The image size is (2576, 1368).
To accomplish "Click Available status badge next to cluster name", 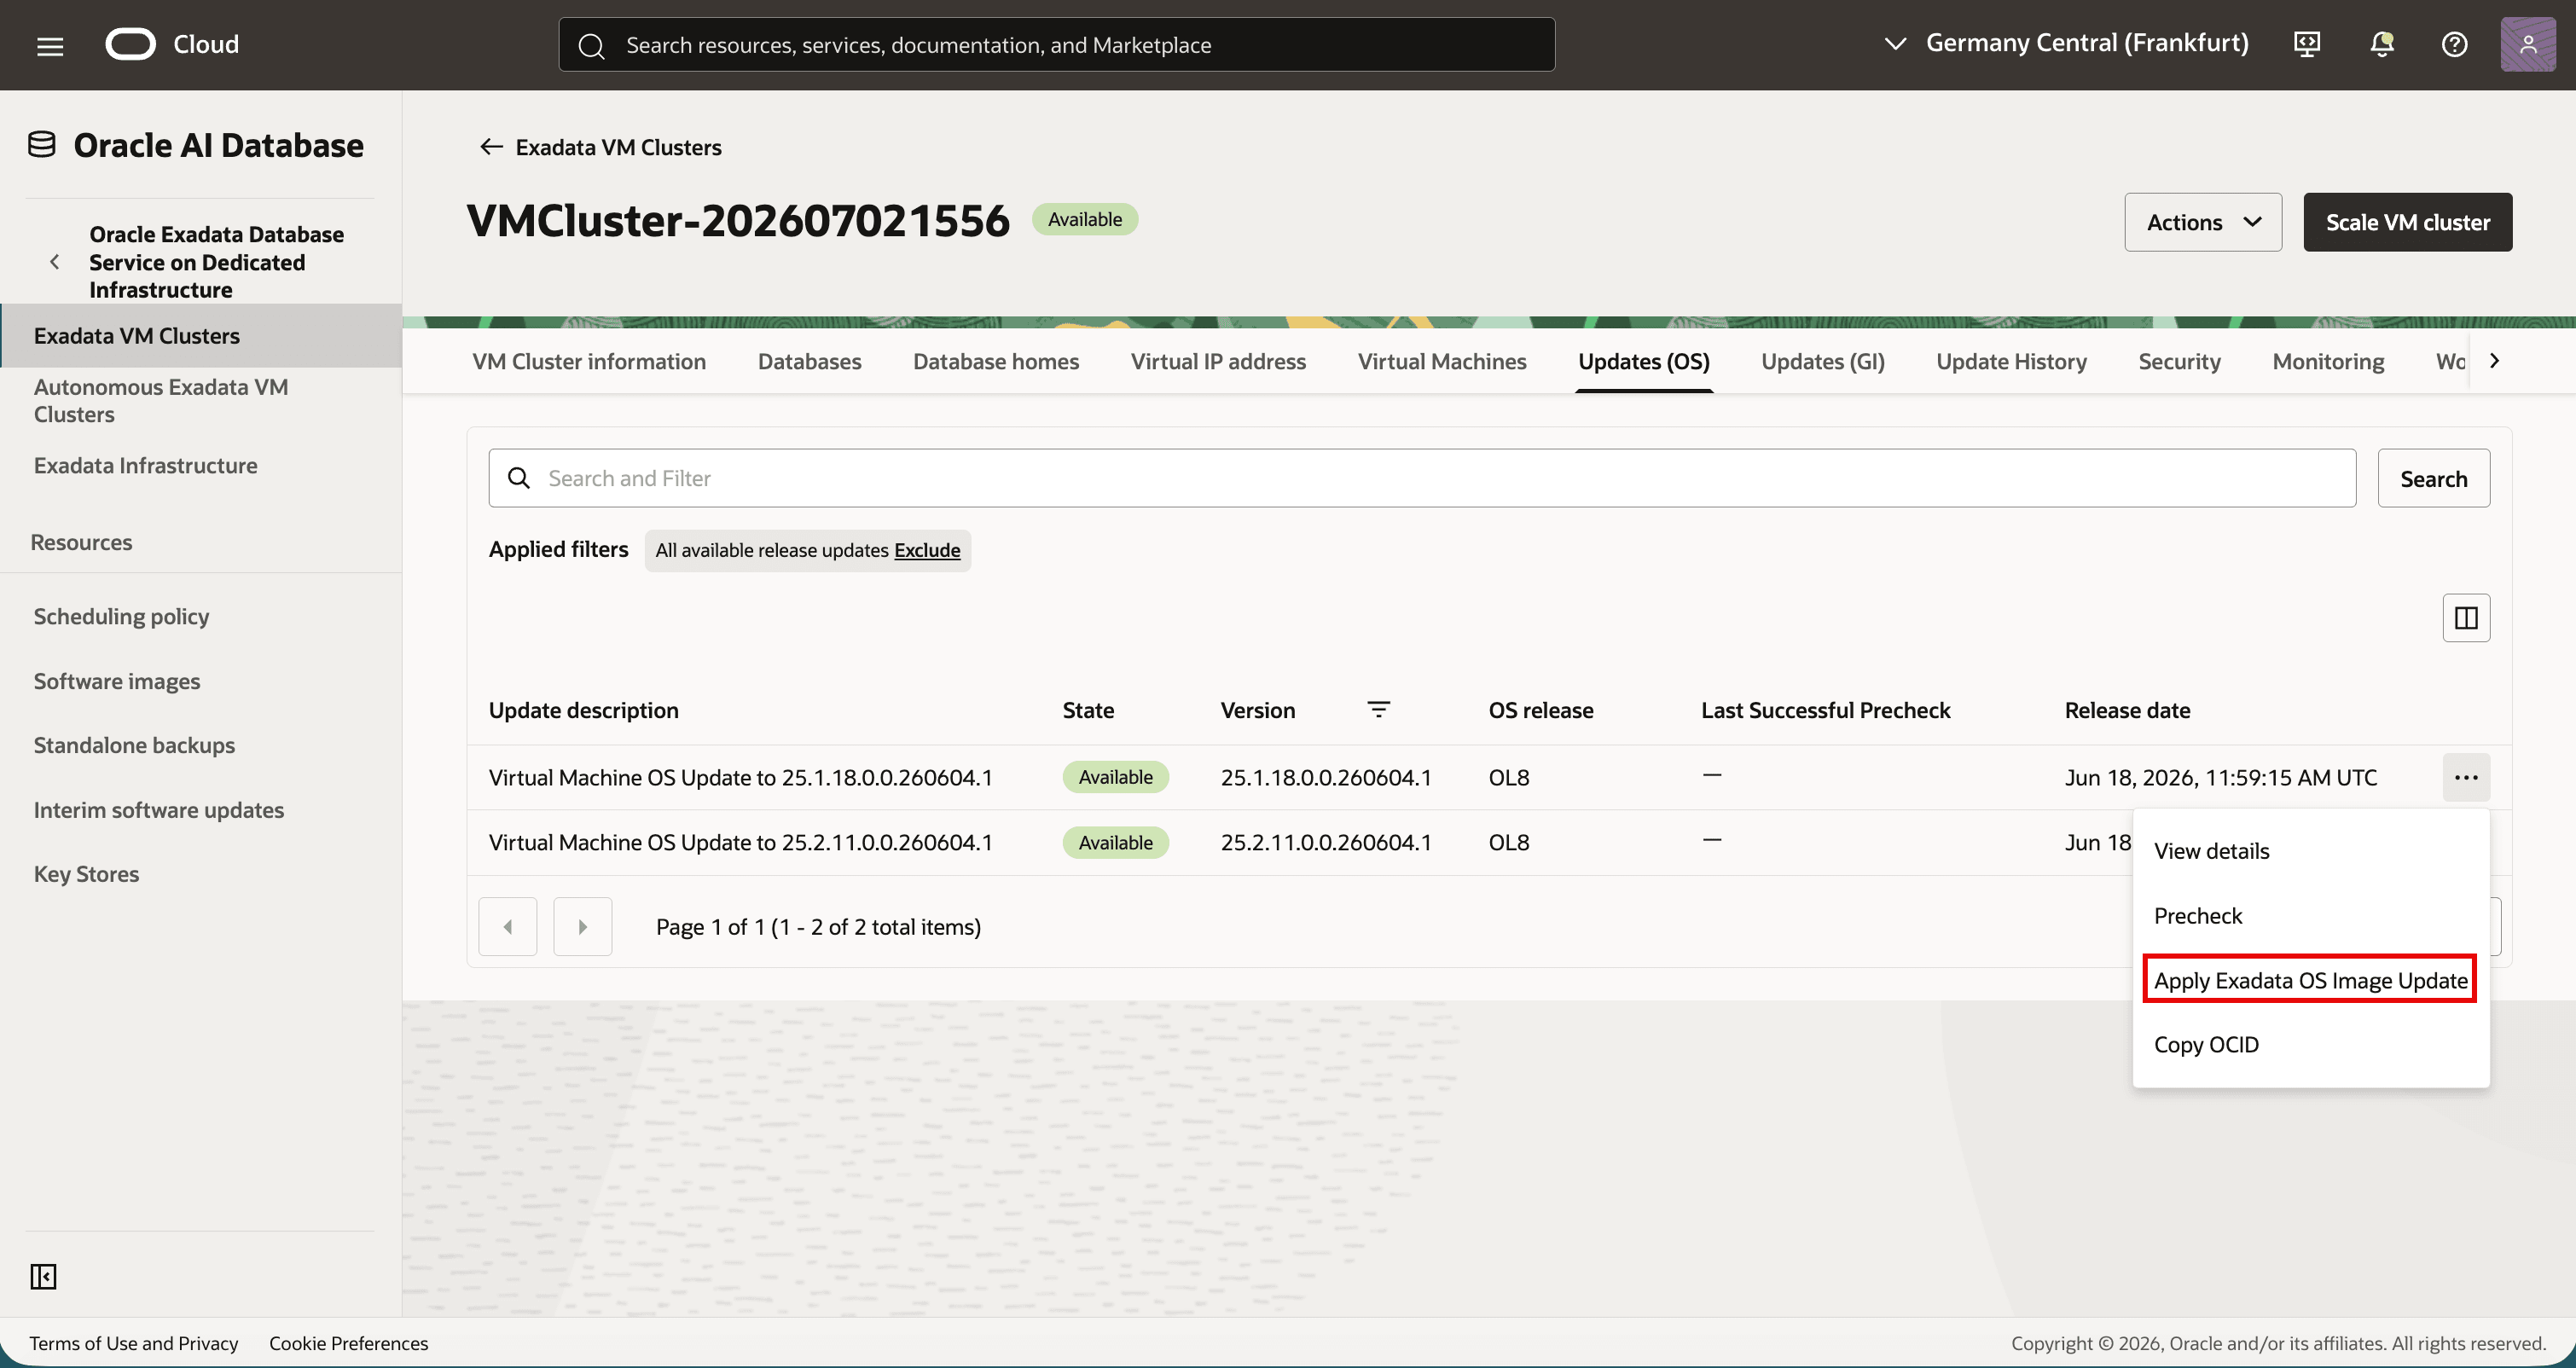I will pyautogui.click(x=1084, y=219).
